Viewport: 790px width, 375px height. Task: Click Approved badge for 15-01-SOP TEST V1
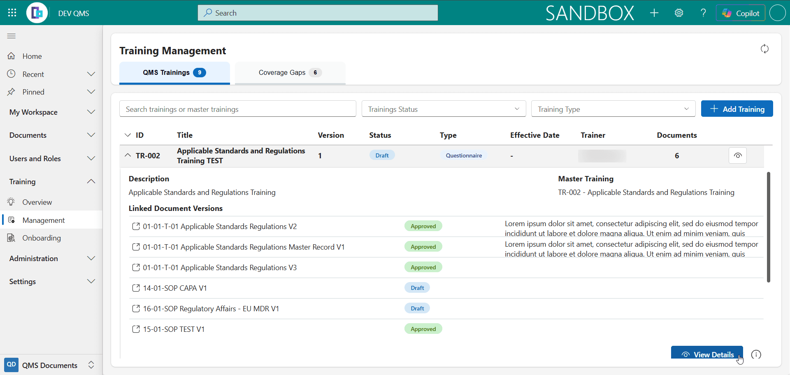coord(423,329)
